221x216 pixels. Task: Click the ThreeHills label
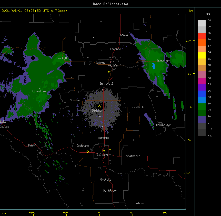click(137, 107)
